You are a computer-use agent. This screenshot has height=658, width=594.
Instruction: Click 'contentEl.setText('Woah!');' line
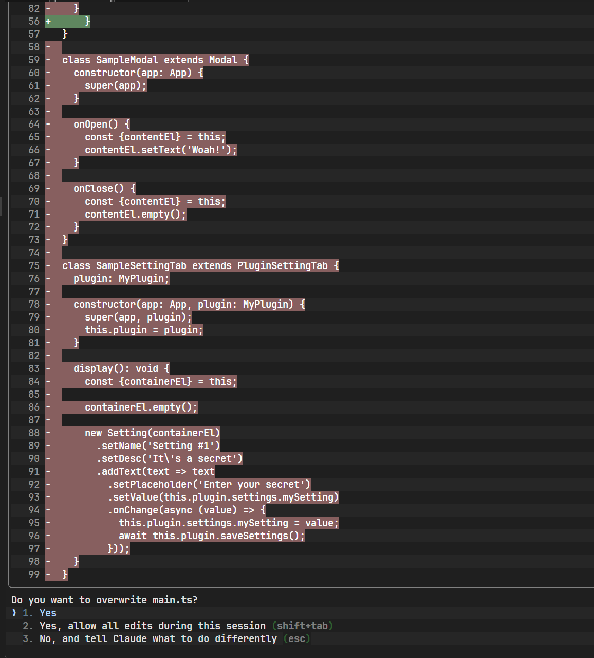point(161,150)
